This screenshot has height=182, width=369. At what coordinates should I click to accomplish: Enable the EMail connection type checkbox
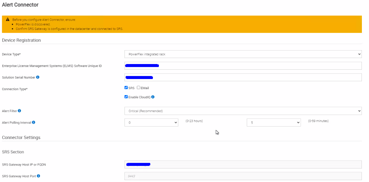point(139,88)
